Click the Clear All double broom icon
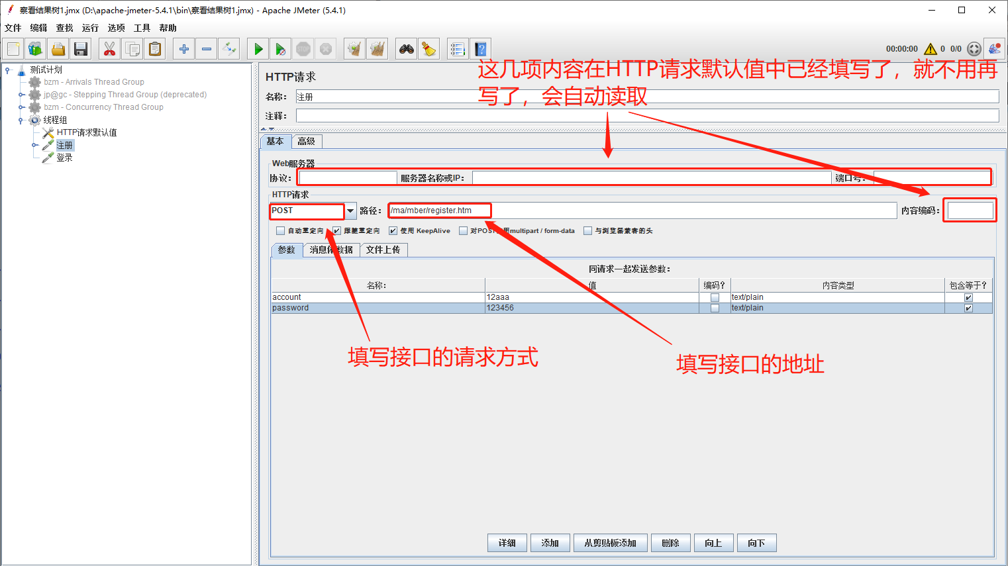The width and height of the screenshot is (1008, 566). 378,49
